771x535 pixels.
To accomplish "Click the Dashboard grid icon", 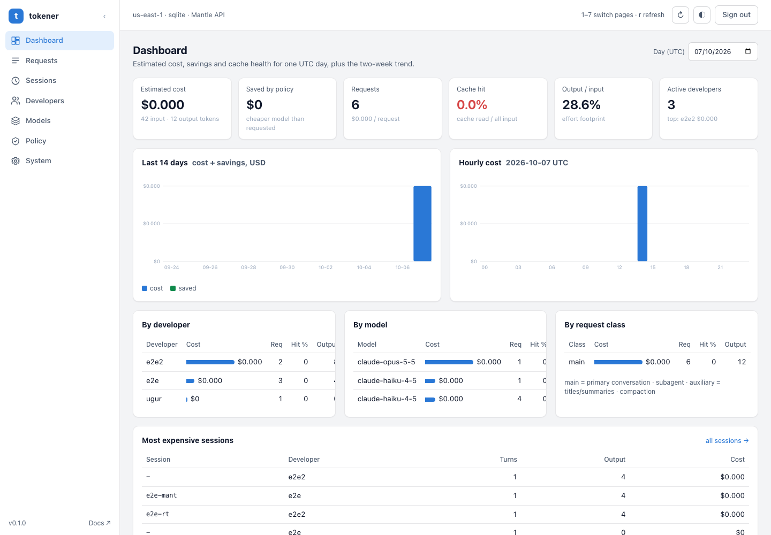I will (x=16, y=41).
